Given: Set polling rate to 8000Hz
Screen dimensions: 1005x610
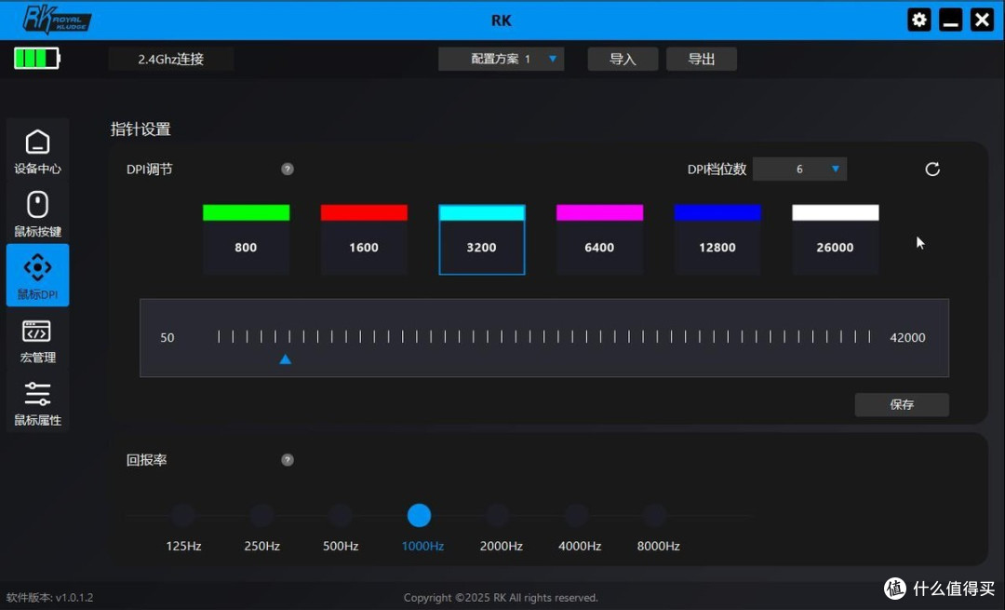Looking at the screenshot, I should (x=655, y=515).
